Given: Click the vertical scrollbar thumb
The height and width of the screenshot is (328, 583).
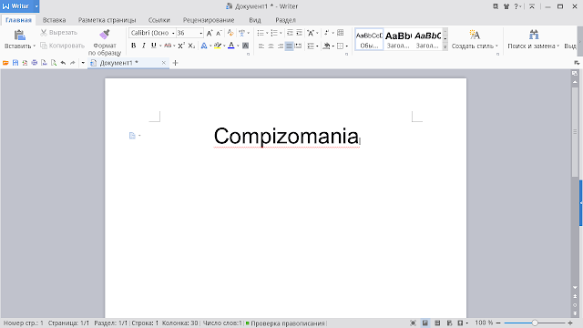Looking at the screenshot, I should click(x=575, y=131).
